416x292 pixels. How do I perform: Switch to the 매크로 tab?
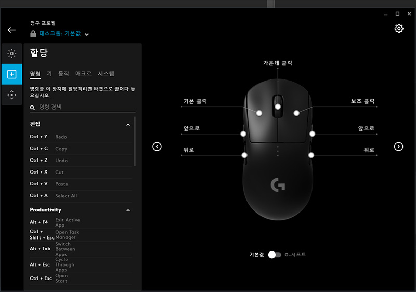pyautogui.click(x=83, y=73)
